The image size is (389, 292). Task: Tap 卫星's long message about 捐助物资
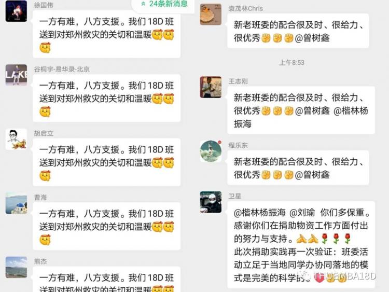pyautogui.click(x=301, y=245)
